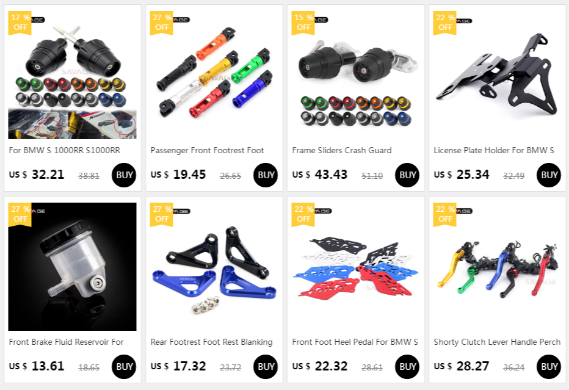Click BUY for Front Foot Heel Pedal
The image size is (569, 390).
pyautogui.click(x=407, y=366)
